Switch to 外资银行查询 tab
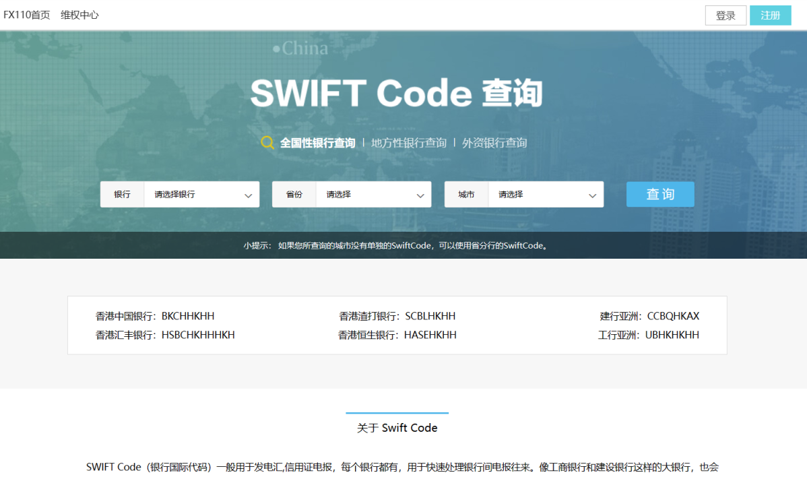Image resolution: width=807 pixels, height=477 pixels. coord(494,142)
